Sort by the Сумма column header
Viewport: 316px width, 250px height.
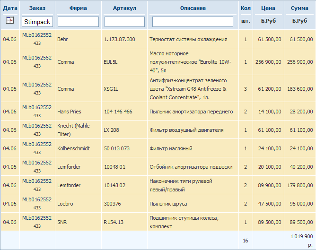click(299, 8)
